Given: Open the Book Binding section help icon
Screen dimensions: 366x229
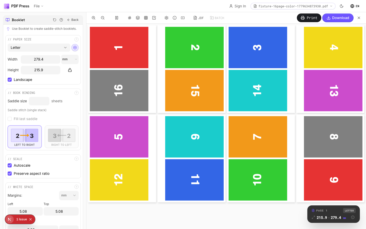Looking at the screenshot, I should 76,93.
